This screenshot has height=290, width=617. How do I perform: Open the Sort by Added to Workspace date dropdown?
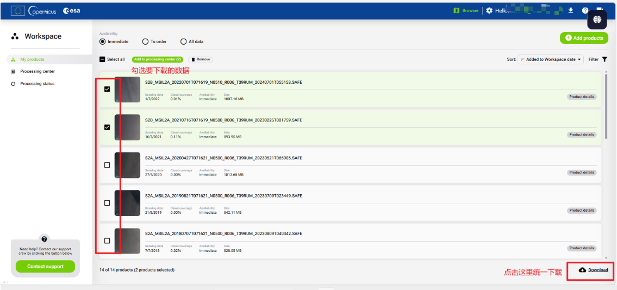click(x=551, y=59)
